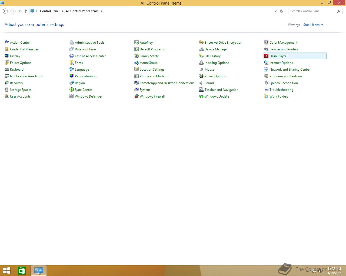Click the Display monitor icon
Viewport: 346px width, 276px height.
[x=7, y=56]
